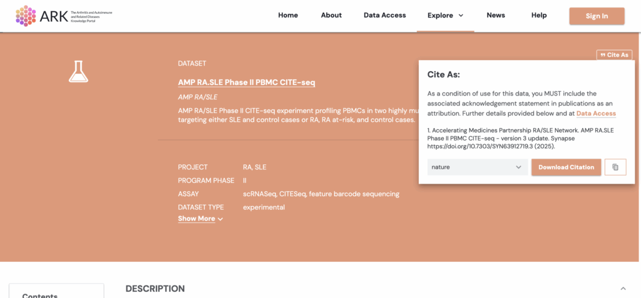Open the AMP RA.SLE Phase II PBMC CITE-seq title link
The image size is (641, 298).
[246, 82]
